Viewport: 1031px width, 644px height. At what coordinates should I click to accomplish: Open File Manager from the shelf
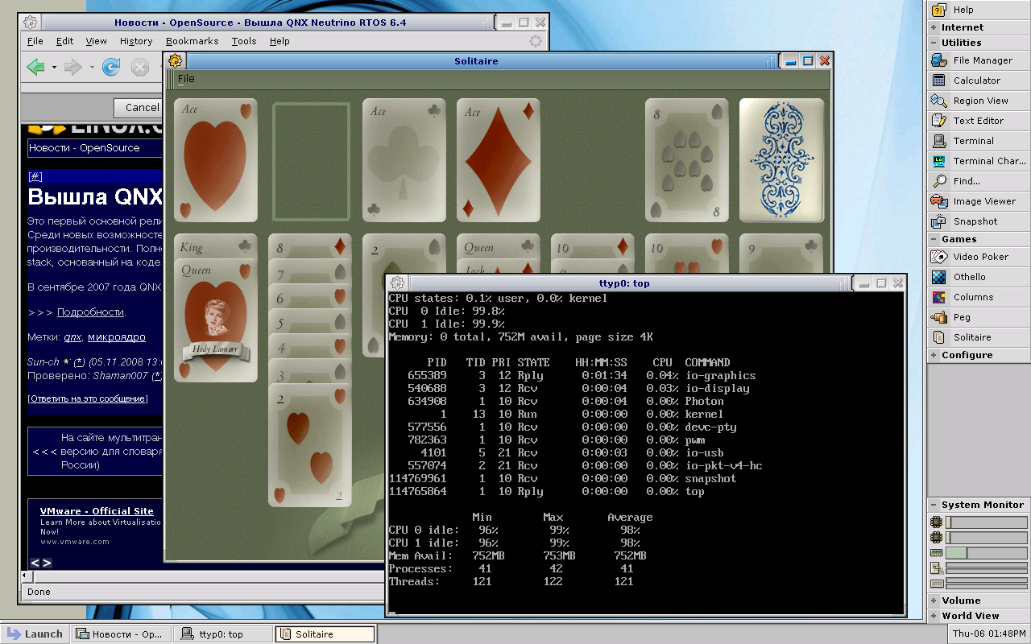pos(979,60)
